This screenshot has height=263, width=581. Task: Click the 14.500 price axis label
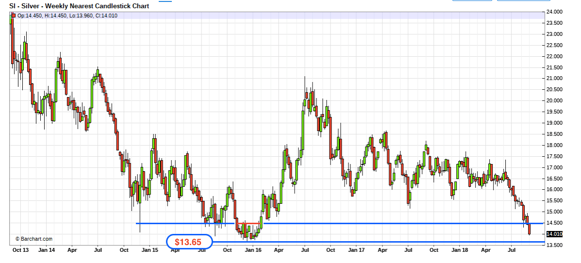pos(555,223)
